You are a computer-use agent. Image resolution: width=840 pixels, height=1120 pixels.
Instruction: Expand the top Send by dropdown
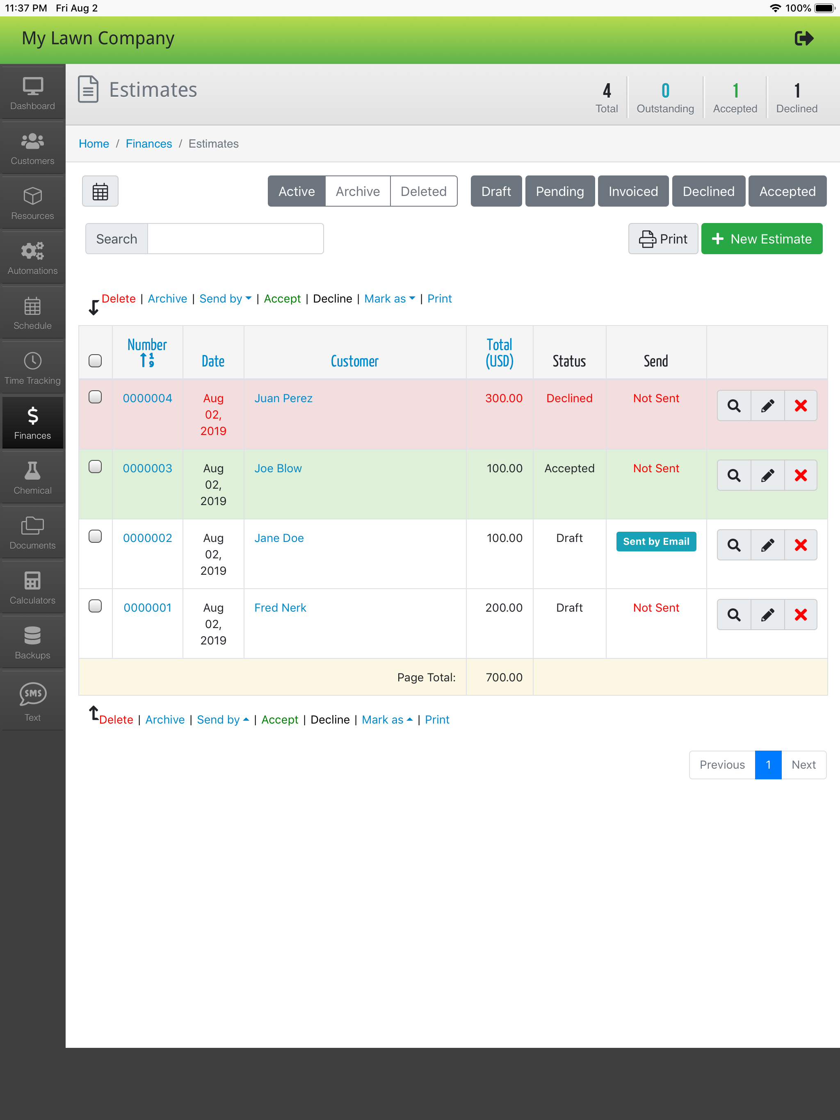pyautogui.click(x=225, y=299)
